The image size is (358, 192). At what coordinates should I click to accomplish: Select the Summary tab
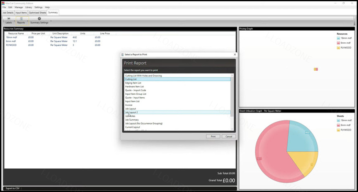(53, 12)
